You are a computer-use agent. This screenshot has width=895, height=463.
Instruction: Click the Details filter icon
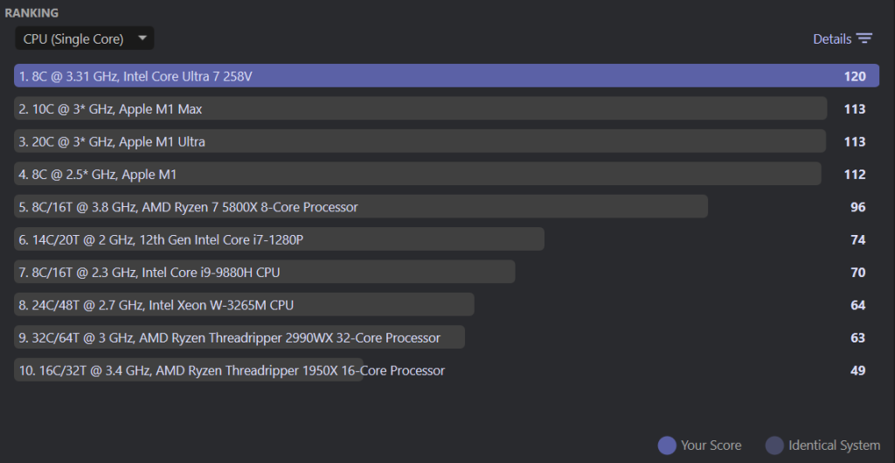point(864,38)
